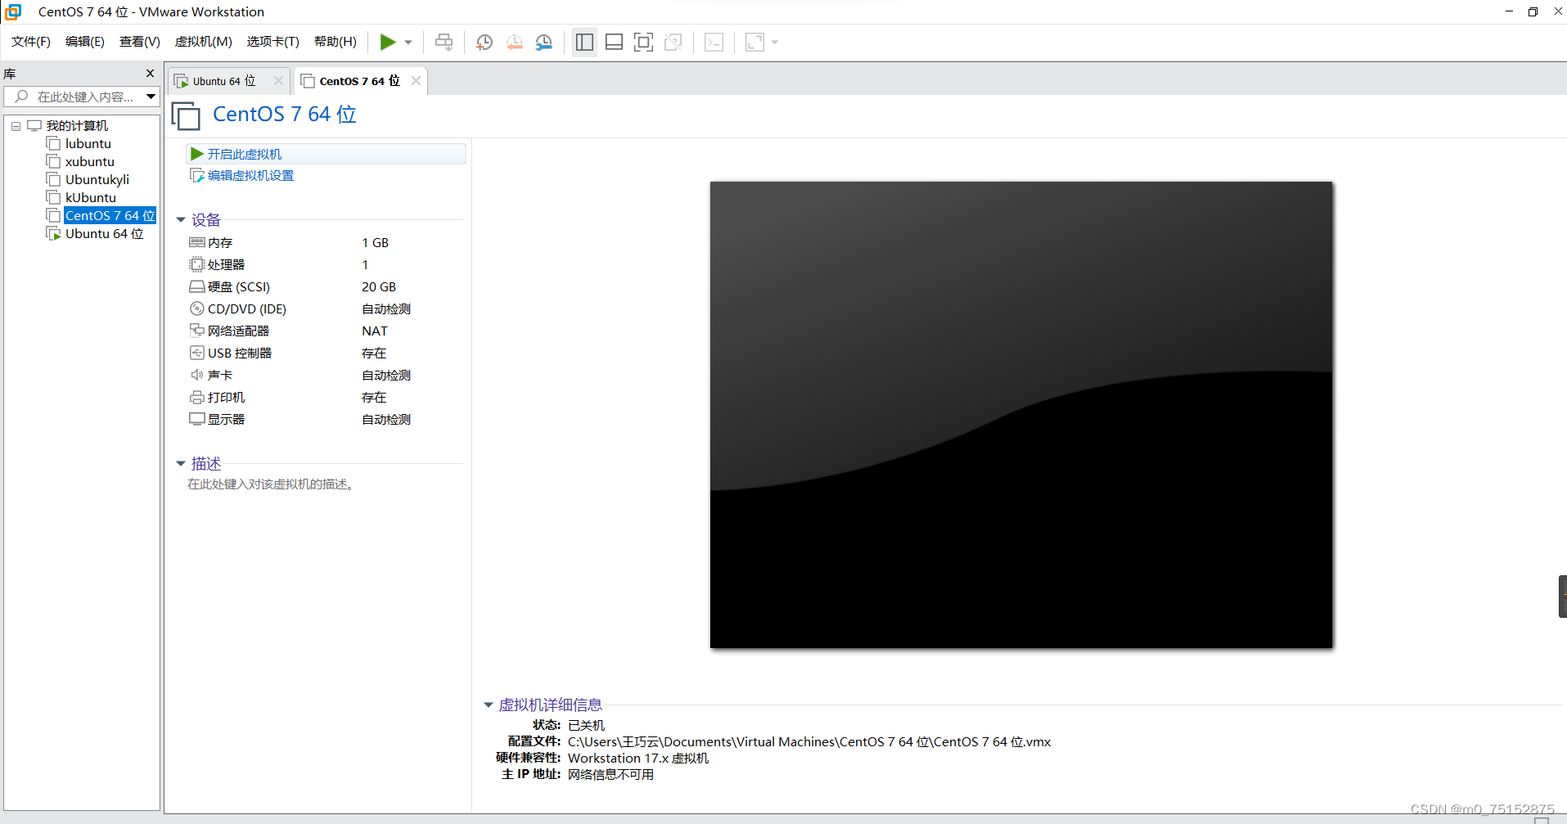Collapse the 我的计算机 tree node
The height and width of the screenshot is (824, 1567).
coord(15,125)
